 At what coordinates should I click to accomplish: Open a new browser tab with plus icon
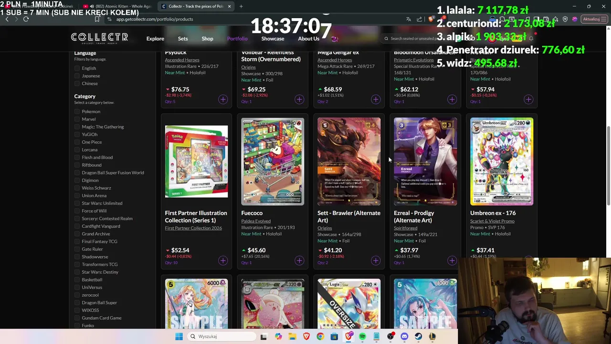point(241,6)
